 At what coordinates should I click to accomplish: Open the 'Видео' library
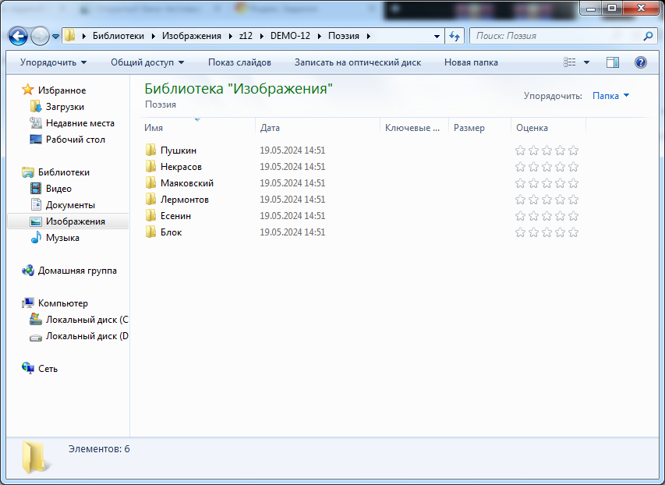click(58, 189)
